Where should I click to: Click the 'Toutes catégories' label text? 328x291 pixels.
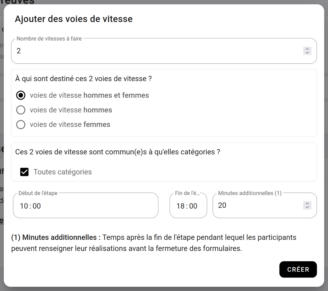pyautogui.click(x=63, y=172)
